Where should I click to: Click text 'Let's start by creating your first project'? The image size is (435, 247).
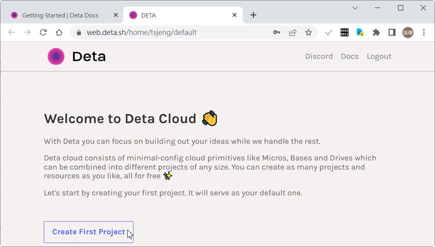click(x=115, y=193)
